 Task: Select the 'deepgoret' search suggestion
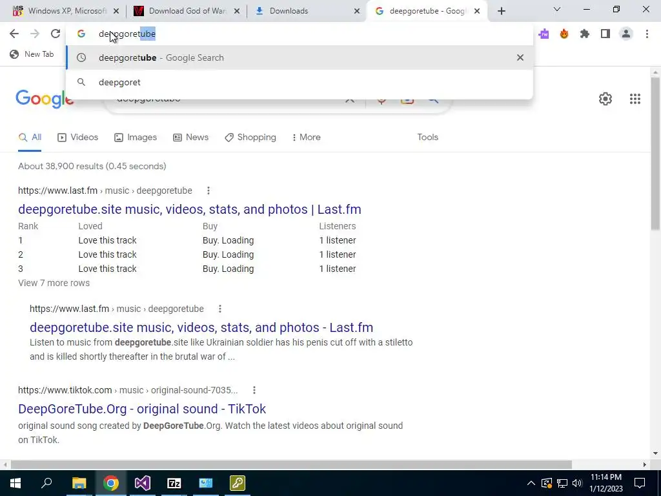pyautogui.click(x=300, y=82)
